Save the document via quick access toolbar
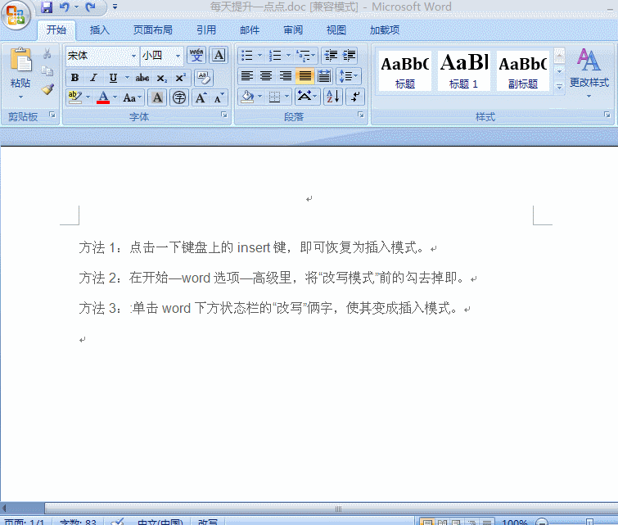Viewport: 618px width, 525px height. [47, 7]
